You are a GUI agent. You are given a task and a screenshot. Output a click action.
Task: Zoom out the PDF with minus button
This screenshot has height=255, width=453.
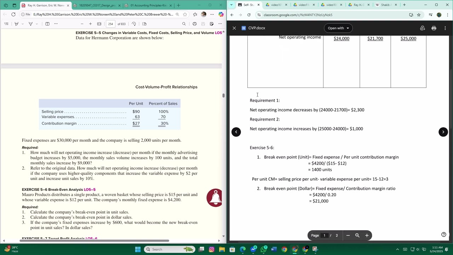(82, 24)
